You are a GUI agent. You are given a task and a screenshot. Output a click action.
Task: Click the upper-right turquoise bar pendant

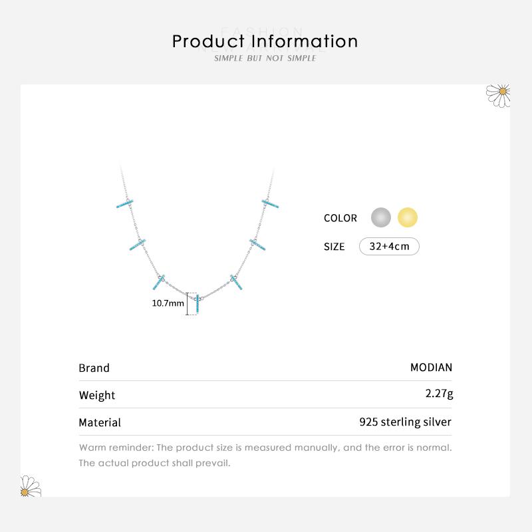pos(271,203)
